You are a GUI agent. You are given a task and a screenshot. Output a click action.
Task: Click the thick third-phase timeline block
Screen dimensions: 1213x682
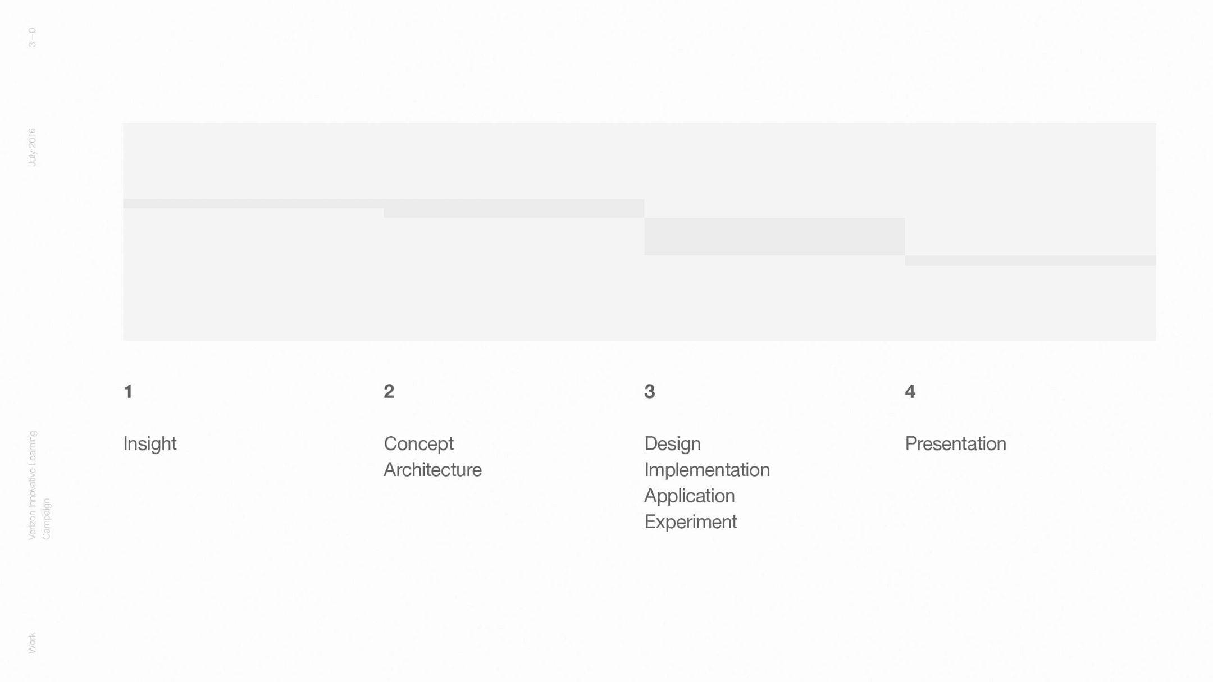[774, 237]
